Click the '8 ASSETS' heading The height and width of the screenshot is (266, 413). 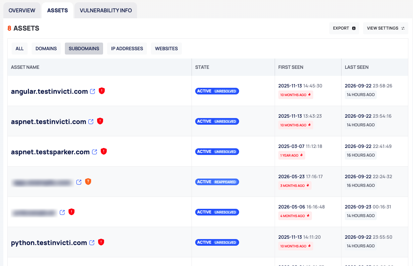(x=23, y=28)
